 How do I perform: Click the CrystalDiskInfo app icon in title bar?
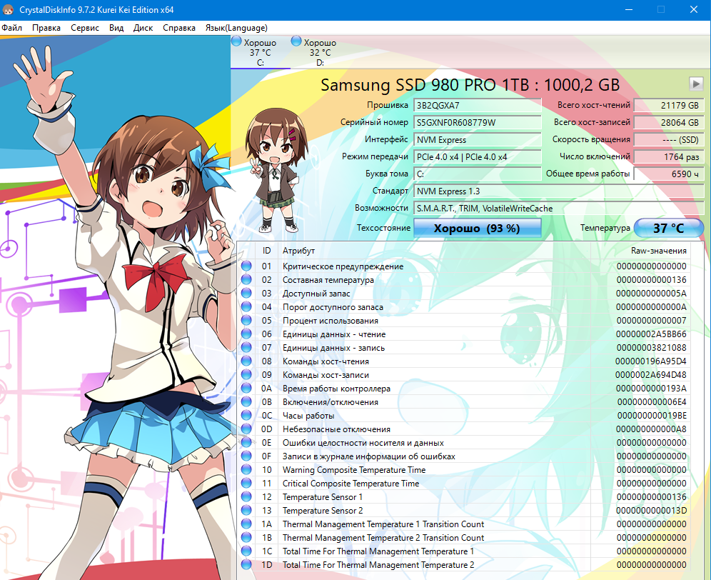(8, 9)
